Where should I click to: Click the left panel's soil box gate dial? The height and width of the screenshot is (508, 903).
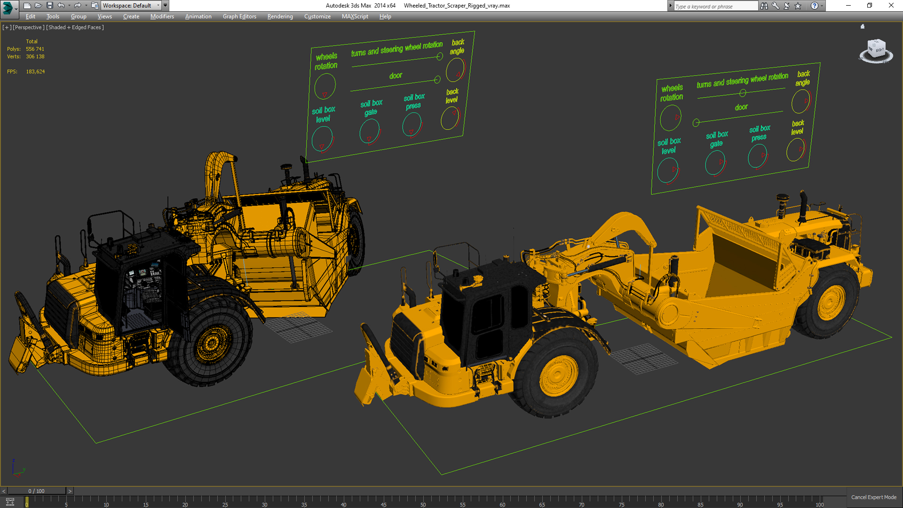(370, 131)
